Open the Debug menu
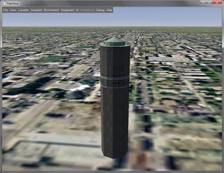Viewport: 224px width, 173px height. [x=100, y=10]
